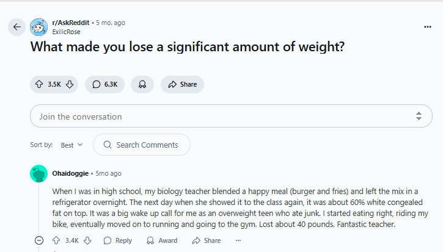Open the post's three-dot options menu

(427, 27)
